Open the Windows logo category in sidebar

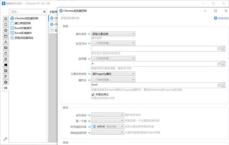pos(6,65)
